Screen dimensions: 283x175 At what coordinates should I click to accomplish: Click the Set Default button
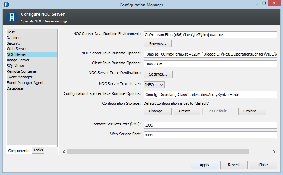219,111
